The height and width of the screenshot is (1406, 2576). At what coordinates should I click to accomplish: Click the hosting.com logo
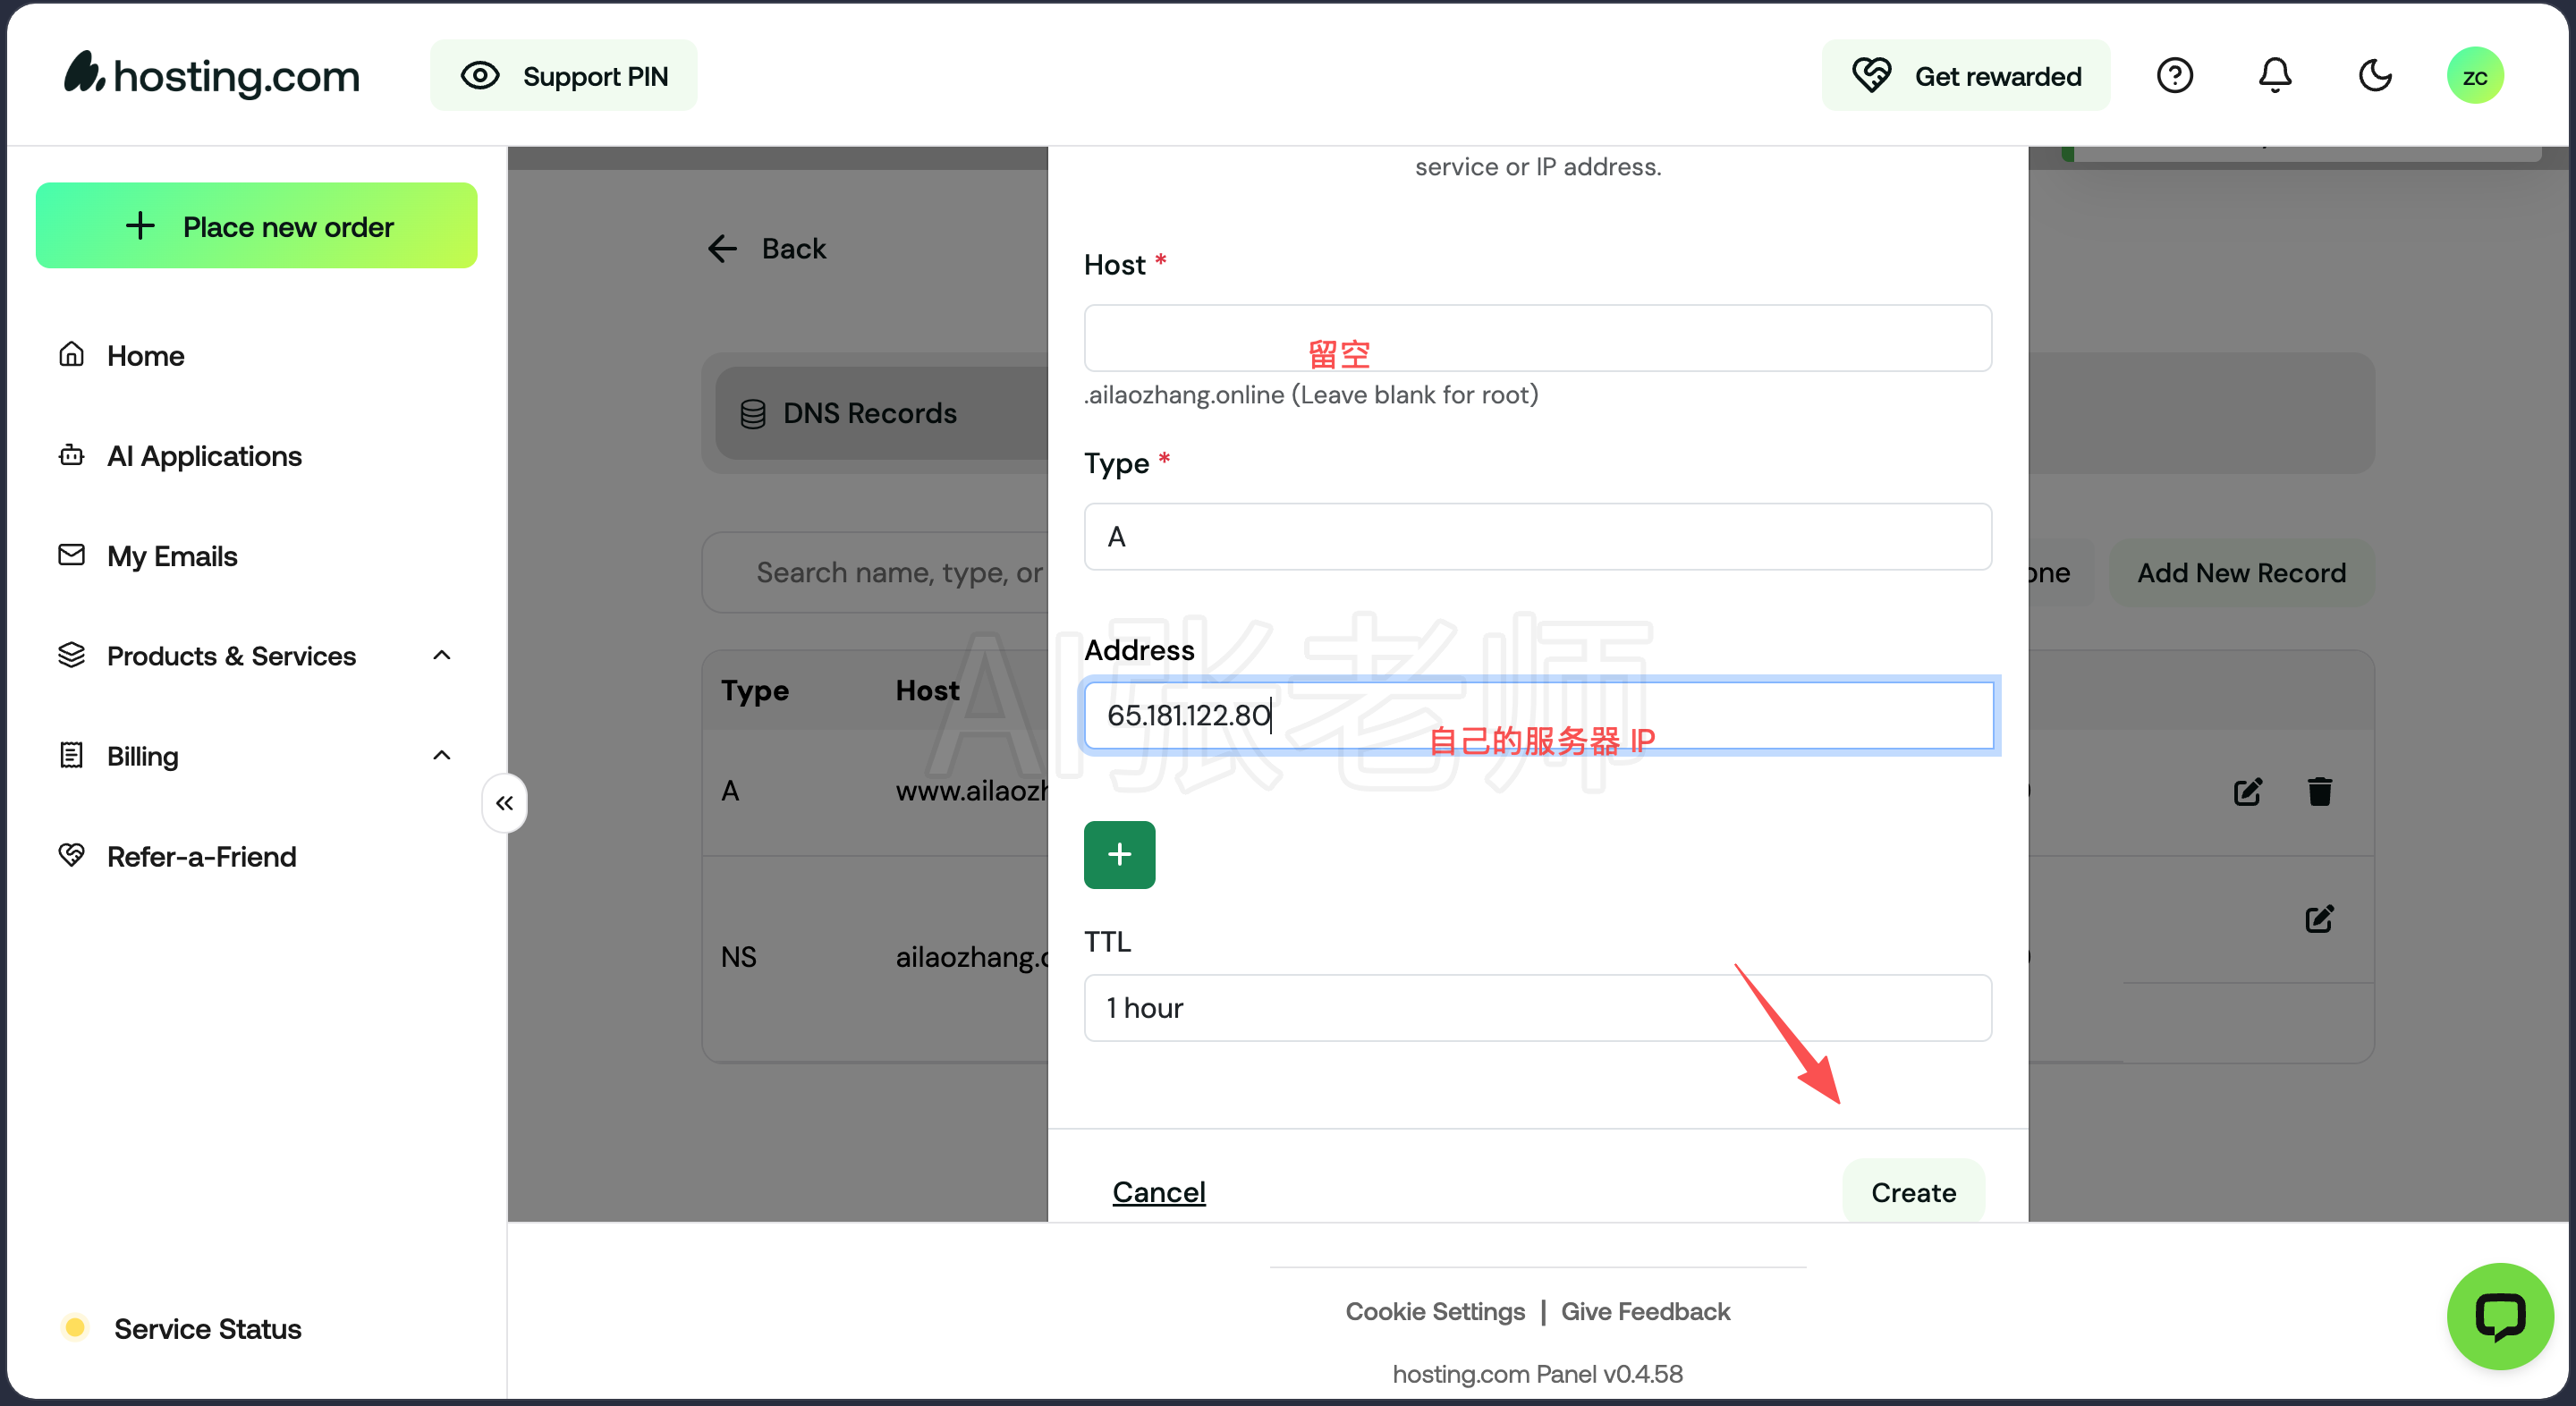coord(212,75)
